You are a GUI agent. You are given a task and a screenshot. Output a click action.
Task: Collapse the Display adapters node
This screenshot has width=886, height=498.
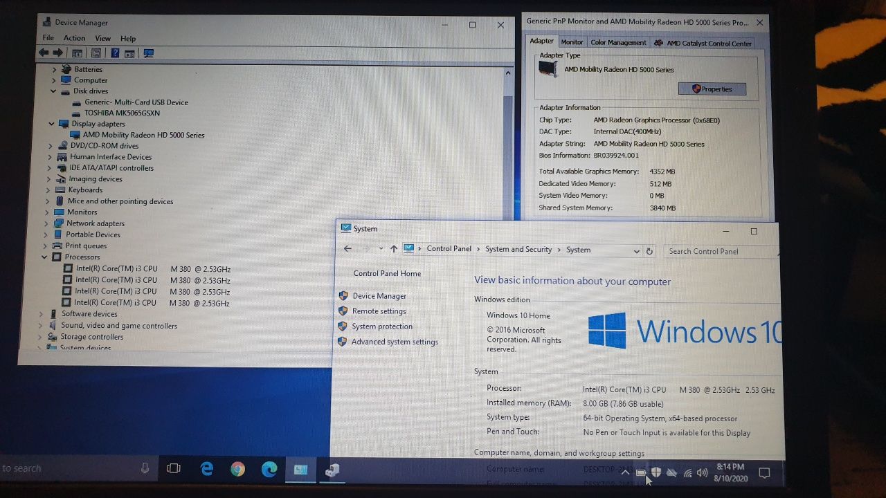(x=51, y=124)
